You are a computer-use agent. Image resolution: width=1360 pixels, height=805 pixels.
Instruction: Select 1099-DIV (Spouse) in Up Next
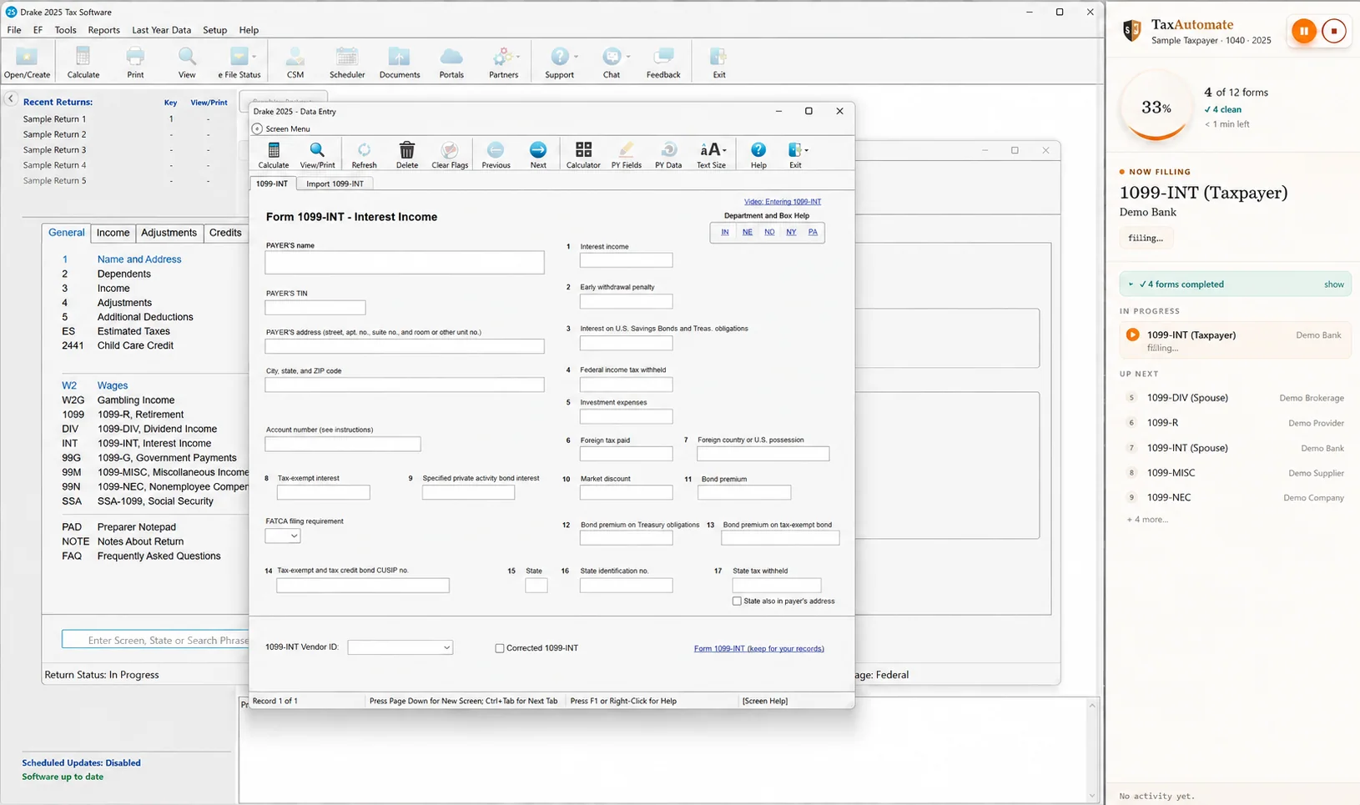pos(1235,398)
